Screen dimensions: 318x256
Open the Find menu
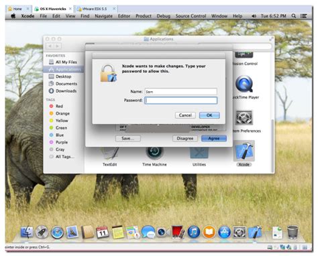[x=85, y=16]
